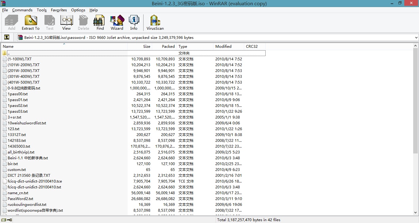
Task: Select file 1pass03.txt
Action: pyautogui.click(x=18, y=112)
